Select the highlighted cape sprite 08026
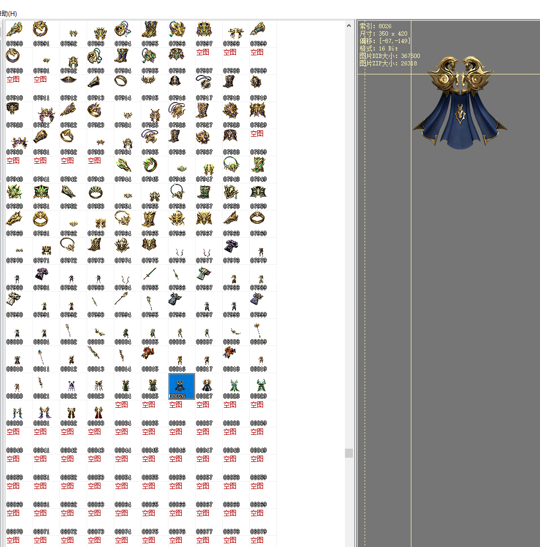The height and width of the screenshot is (547, 540). tap(181, 386)
